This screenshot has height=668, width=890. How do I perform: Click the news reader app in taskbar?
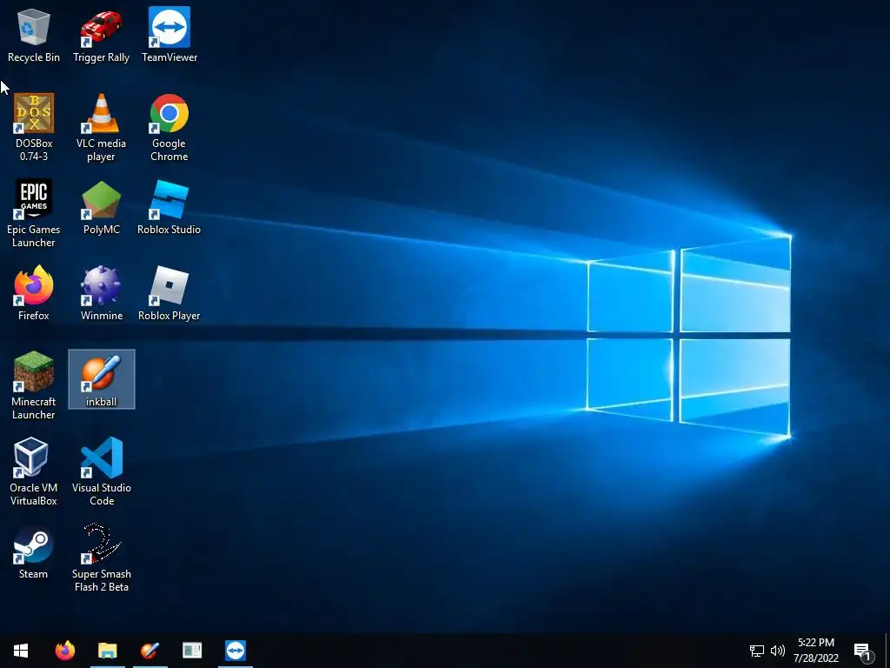[192, 651]
